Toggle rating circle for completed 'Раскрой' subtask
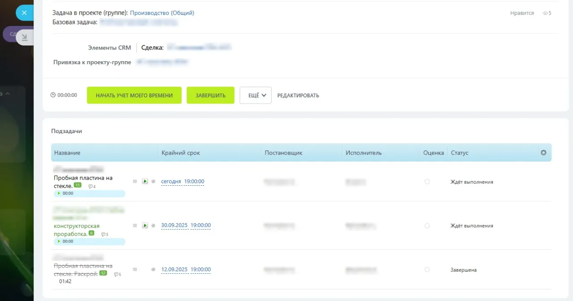The height and width of the screenshot is (301, 573). (427, 270)
